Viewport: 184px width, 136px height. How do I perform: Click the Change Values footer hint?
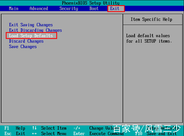(105, 128)
